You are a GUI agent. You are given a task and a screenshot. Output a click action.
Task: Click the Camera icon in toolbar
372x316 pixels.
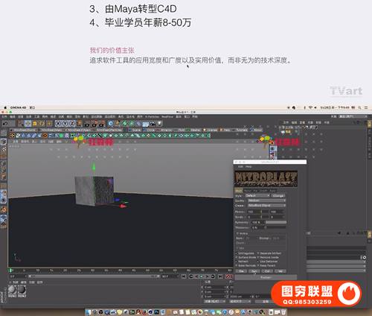coord(153,124)
